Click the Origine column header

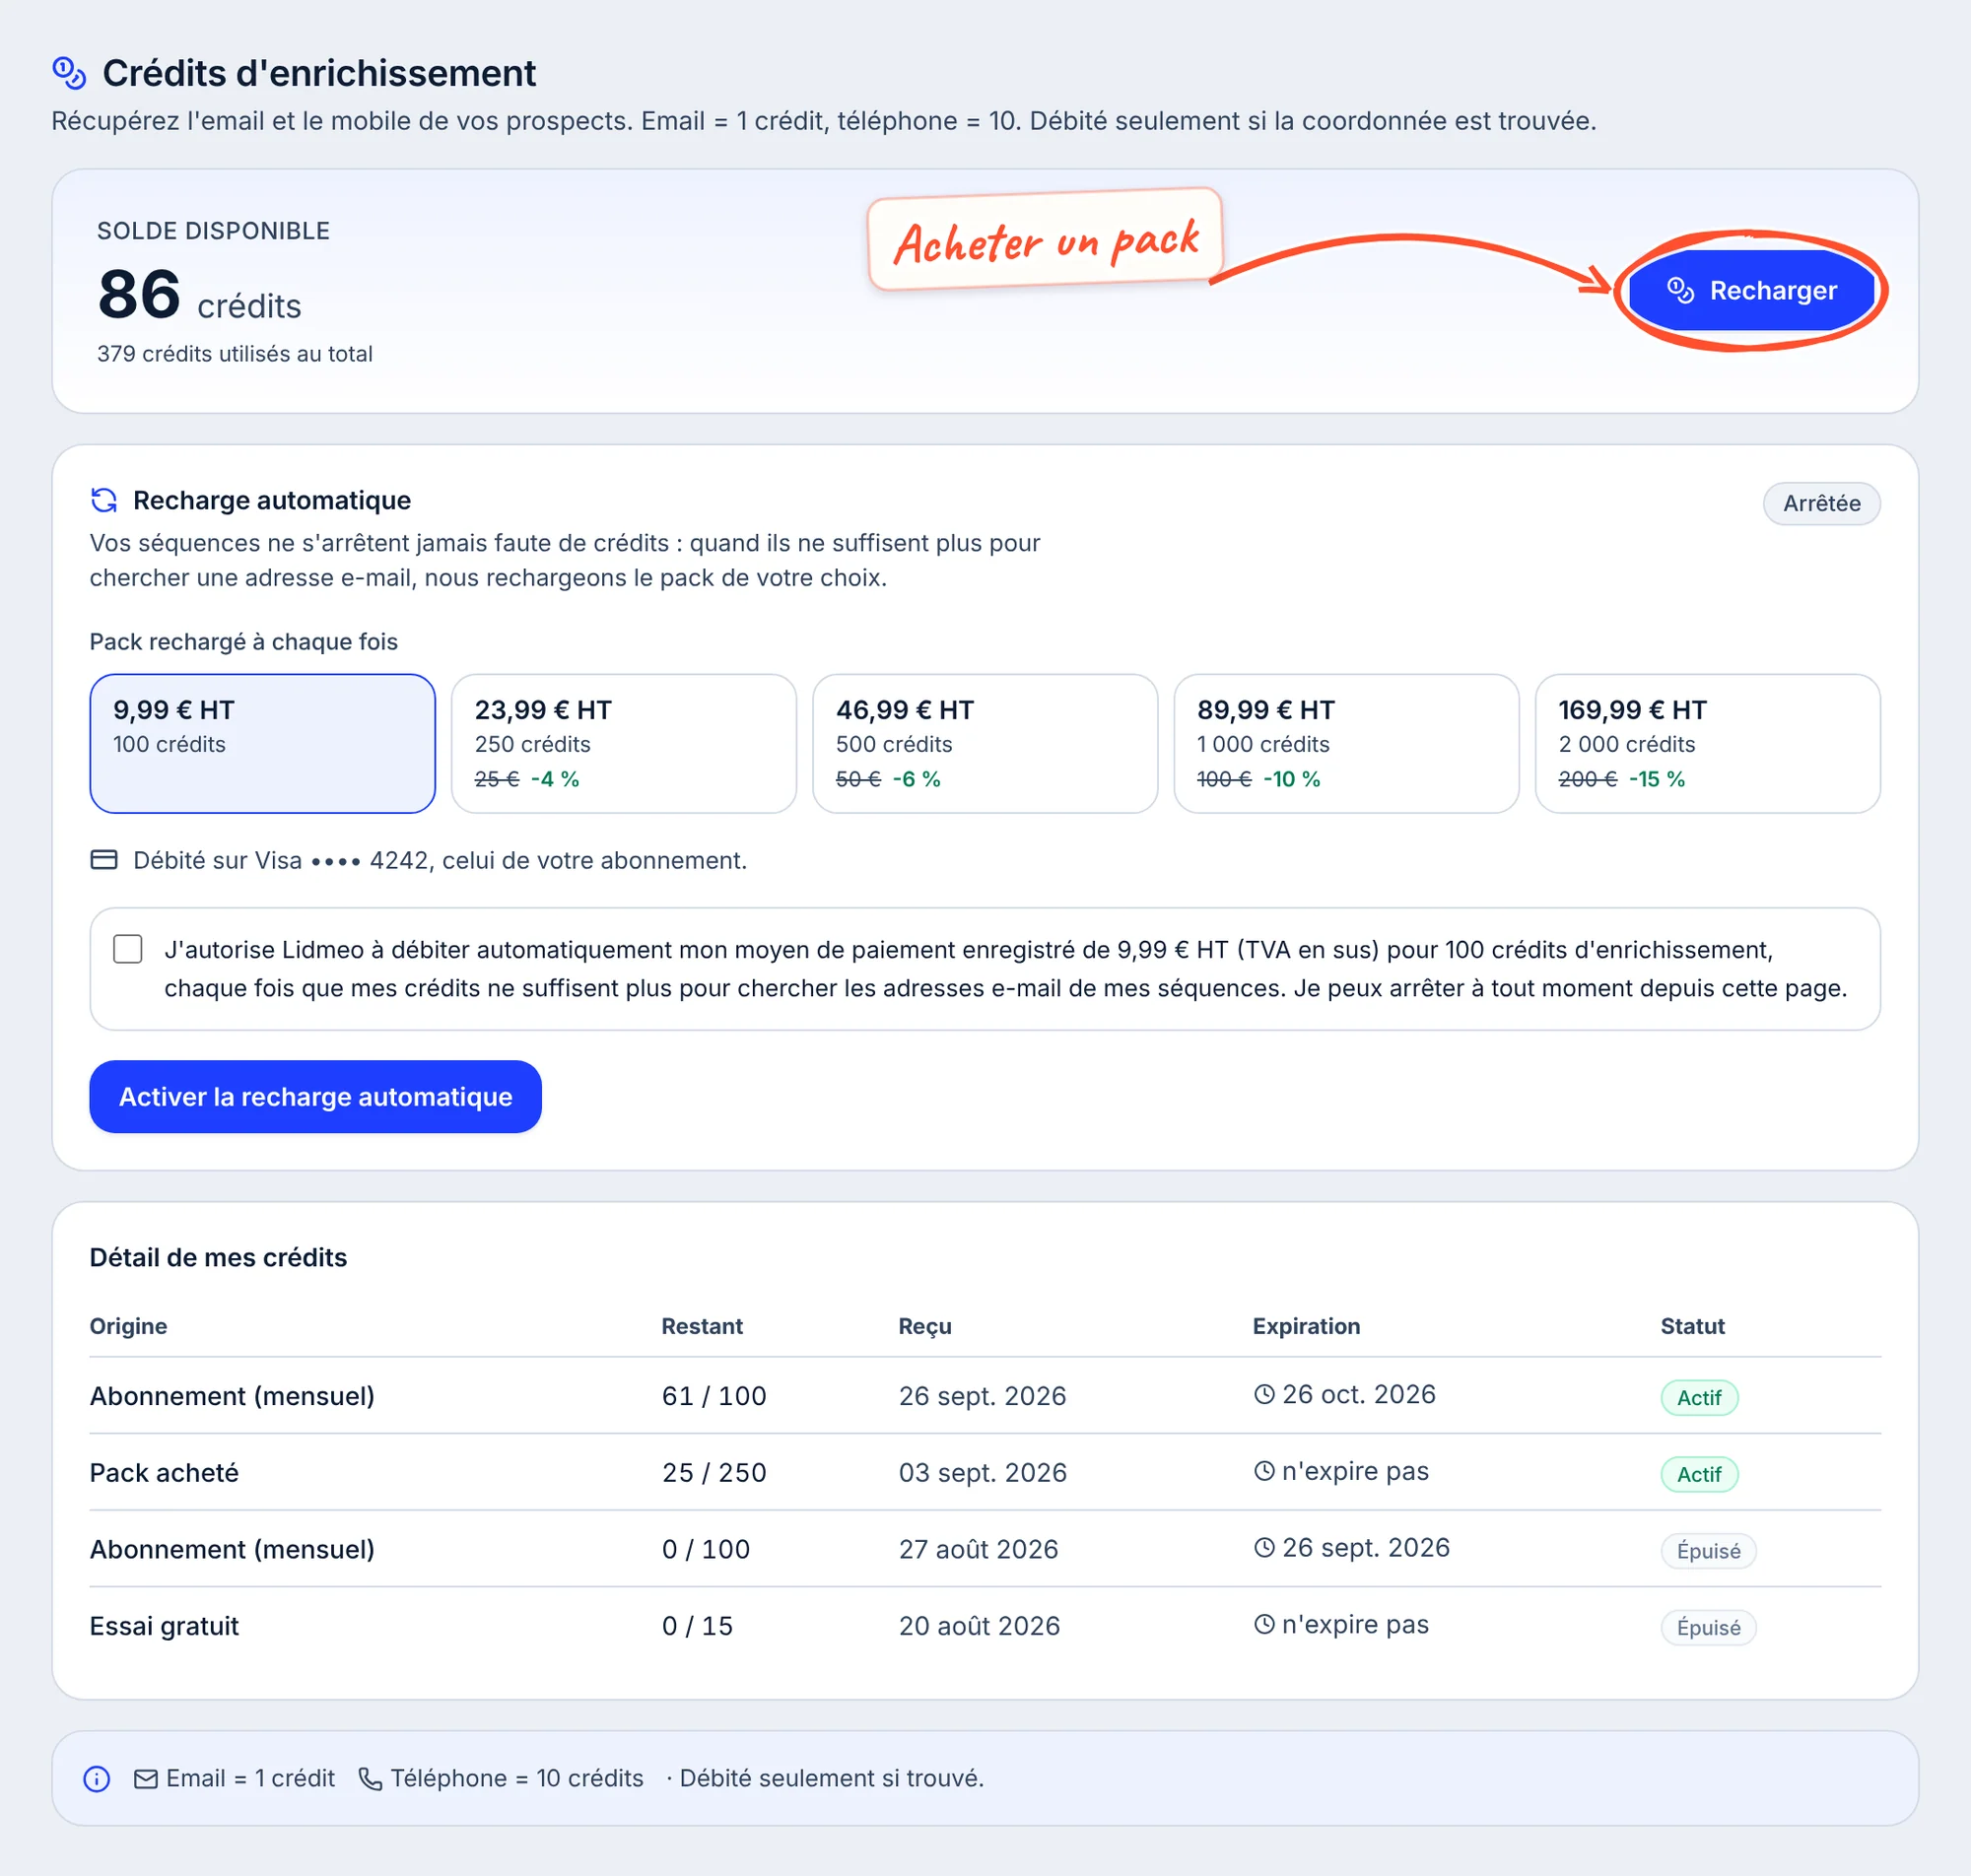click(128, 1326)
